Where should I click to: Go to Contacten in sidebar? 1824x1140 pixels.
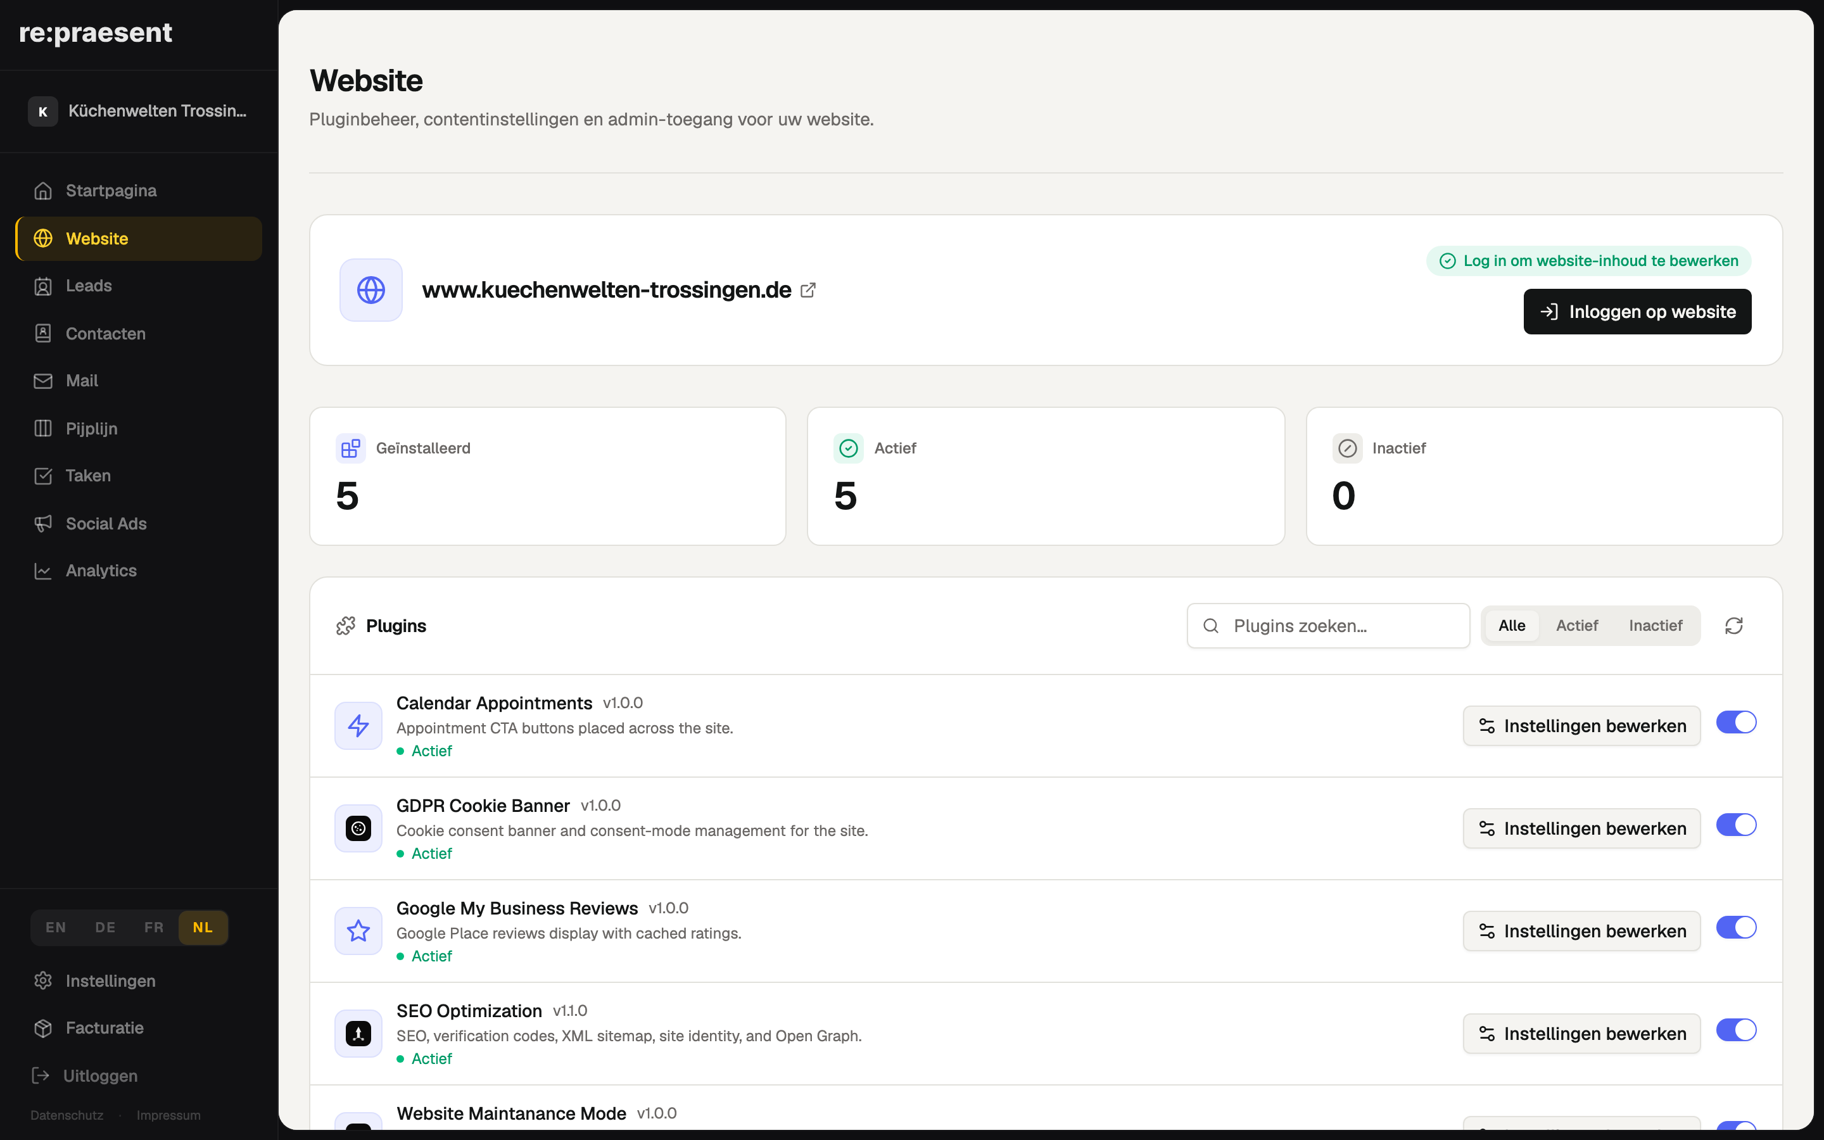(139, 333)
